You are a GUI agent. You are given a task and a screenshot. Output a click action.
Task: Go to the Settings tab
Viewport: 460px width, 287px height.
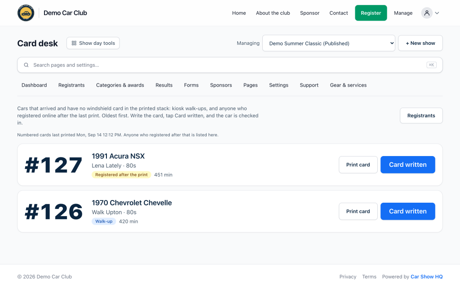(279, 85)
